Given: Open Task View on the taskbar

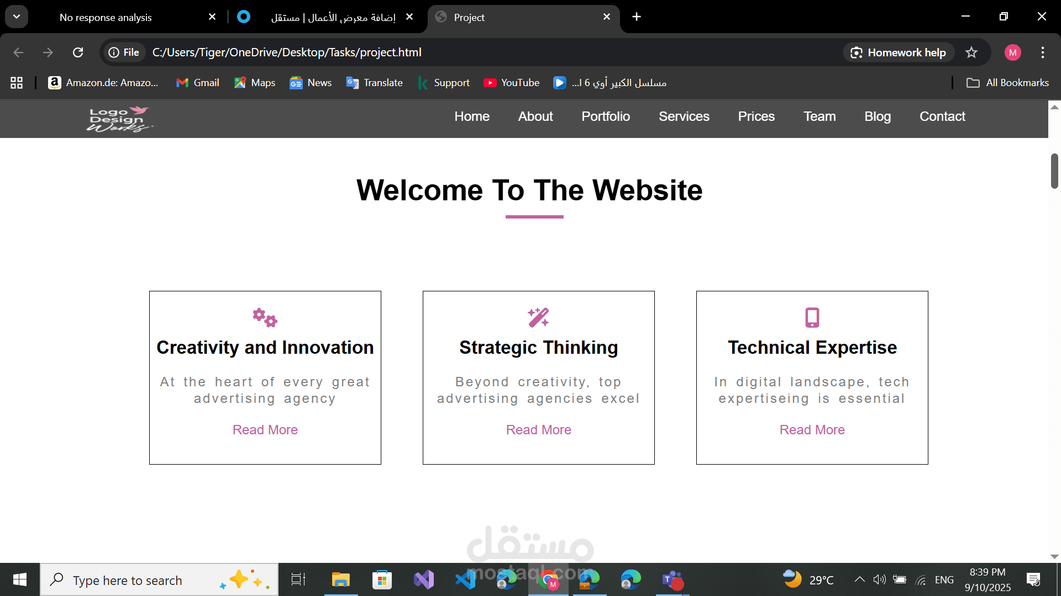Looking at the screenshot, I should (298, 579).
